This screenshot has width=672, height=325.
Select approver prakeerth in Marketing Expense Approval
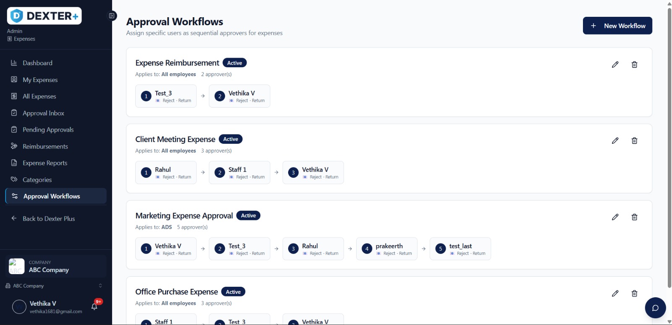(x=387, y=249)
